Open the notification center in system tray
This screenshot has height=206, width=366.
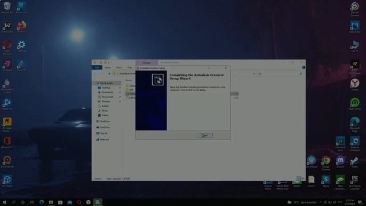tap(360, 202)
